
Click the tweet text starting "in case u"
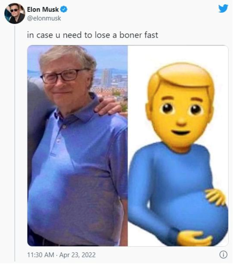pos(92,35)
